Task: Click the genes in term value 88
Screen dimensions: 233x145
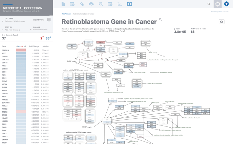Action: pyautogui.click(x=193, y=32)
